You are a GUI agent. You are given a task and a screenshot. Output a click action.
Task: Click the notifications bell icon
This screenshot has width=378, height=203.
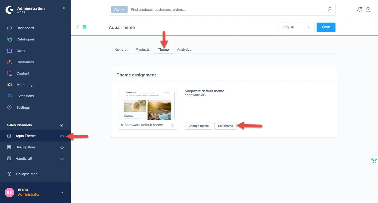click(359, 10)
